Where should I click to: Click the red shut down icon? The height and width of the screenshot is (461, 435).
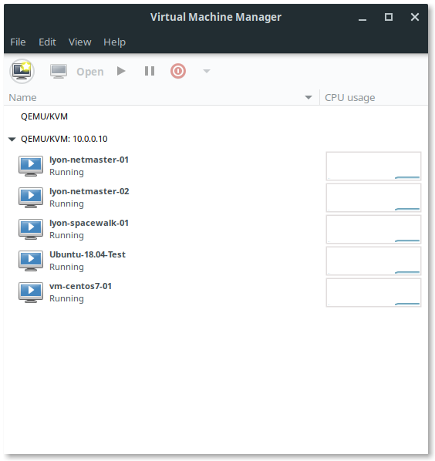(178, 71)
